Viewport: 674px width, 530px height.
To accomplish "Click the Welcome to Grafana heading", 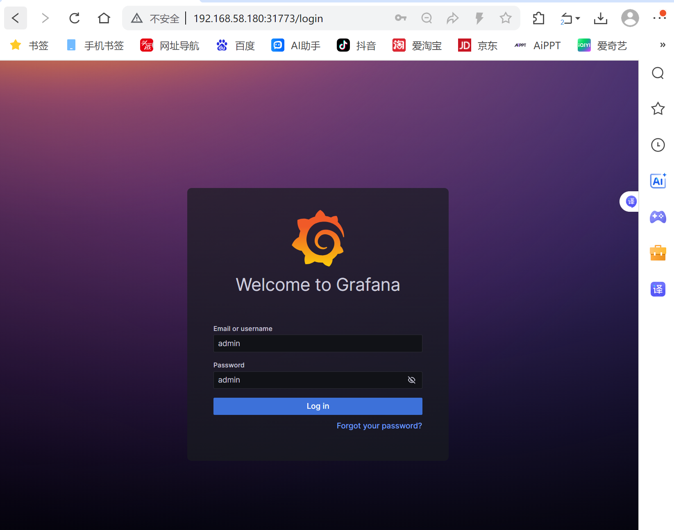I will 318,285.
